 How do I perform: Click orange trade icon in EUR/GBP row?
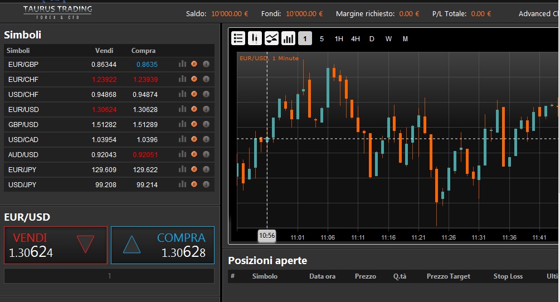[194, 64]
